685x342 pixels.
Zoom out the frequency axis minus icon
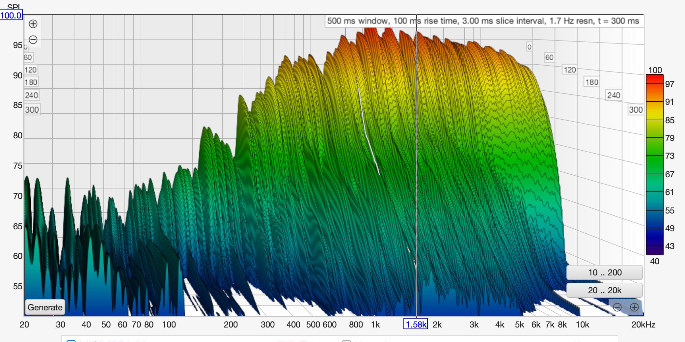(617, 307)
